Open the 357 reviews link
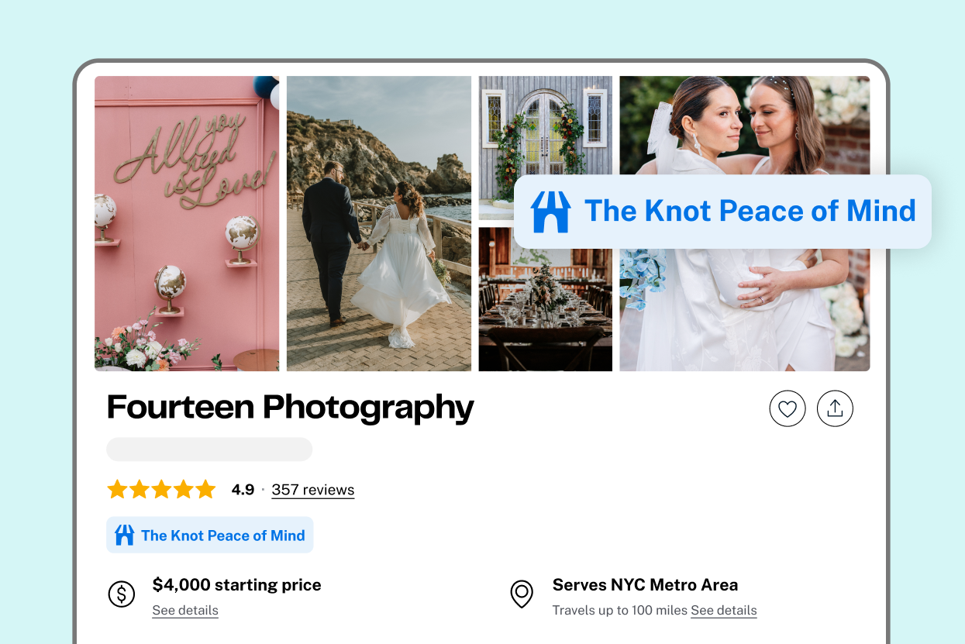Image resolution: width=965 pixels, height=644 pixels. pos(313,490)
